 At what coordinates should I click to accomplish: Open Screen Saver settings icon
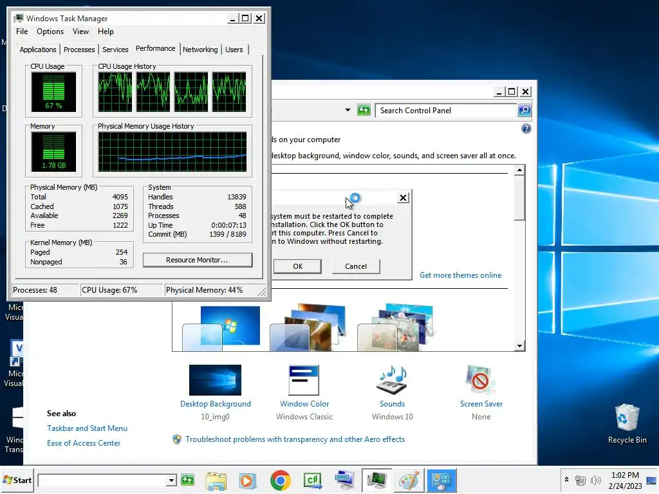pyautogui.click(x=481, y=380)
